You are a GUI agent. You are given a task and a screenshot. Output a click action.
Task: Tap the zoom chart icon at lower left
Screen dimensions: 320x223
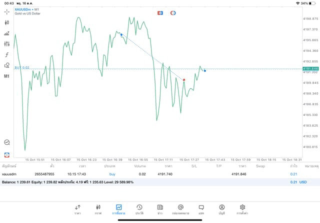[7, 142]
